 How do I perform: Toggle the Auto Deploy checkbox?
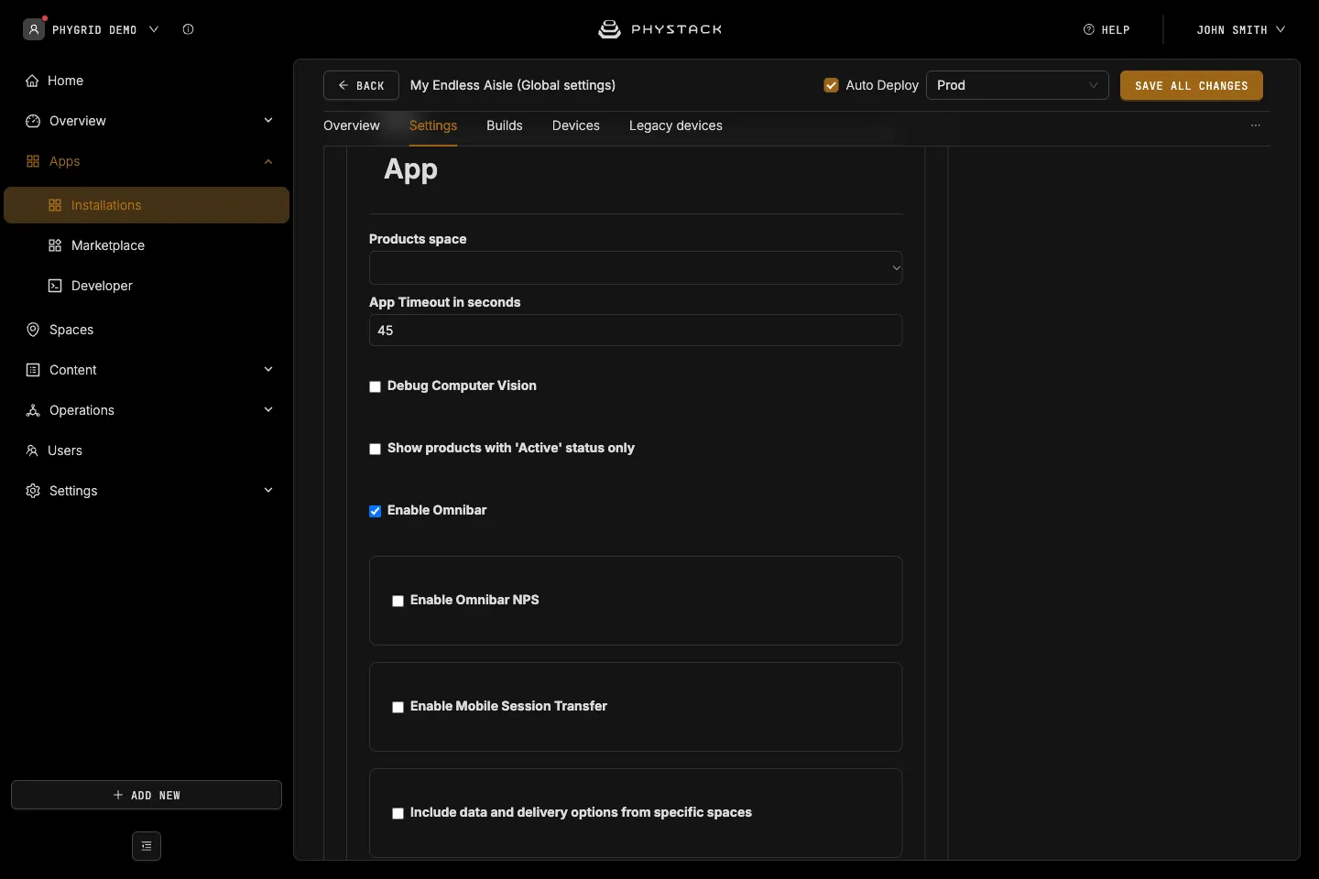coord(832,85)
